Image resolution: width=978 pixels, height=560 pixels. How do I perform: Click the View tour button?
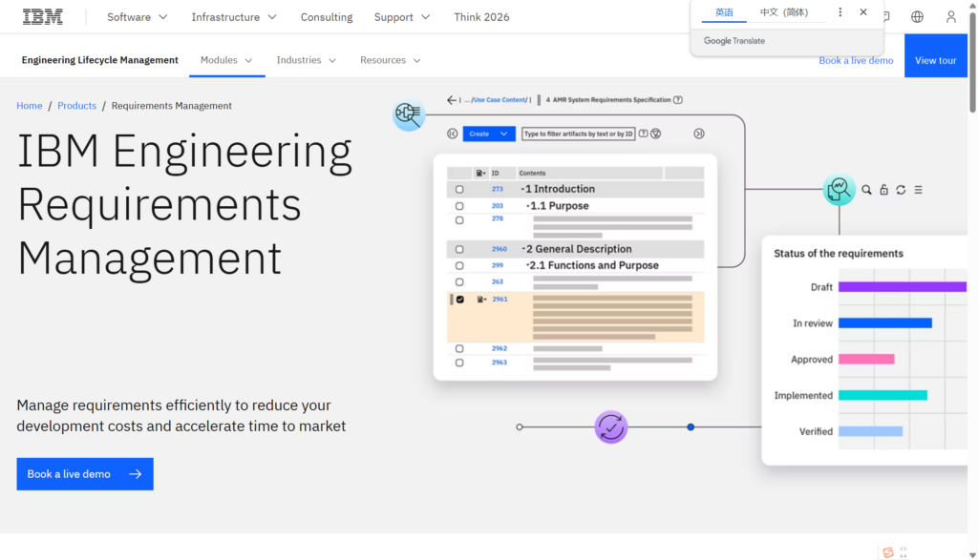935,60
